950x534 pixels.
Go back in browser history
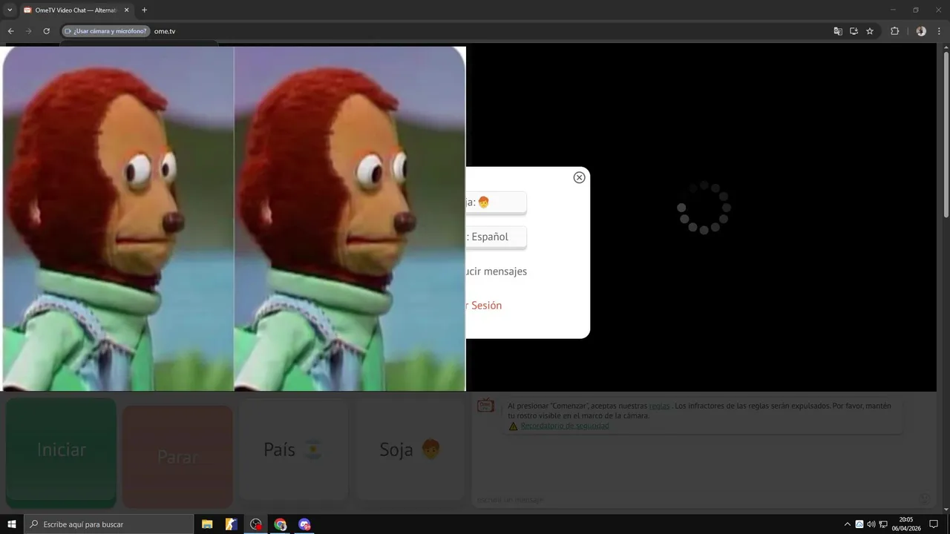(x=10, y=31)
